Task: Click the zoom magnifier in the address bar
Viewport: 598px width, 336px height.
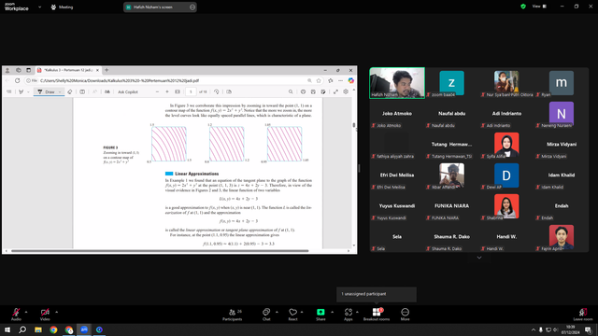Action: click(309, 81)
